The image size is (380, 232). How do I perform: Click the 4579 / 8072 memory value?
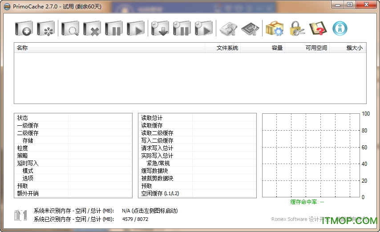pos(135,219)
